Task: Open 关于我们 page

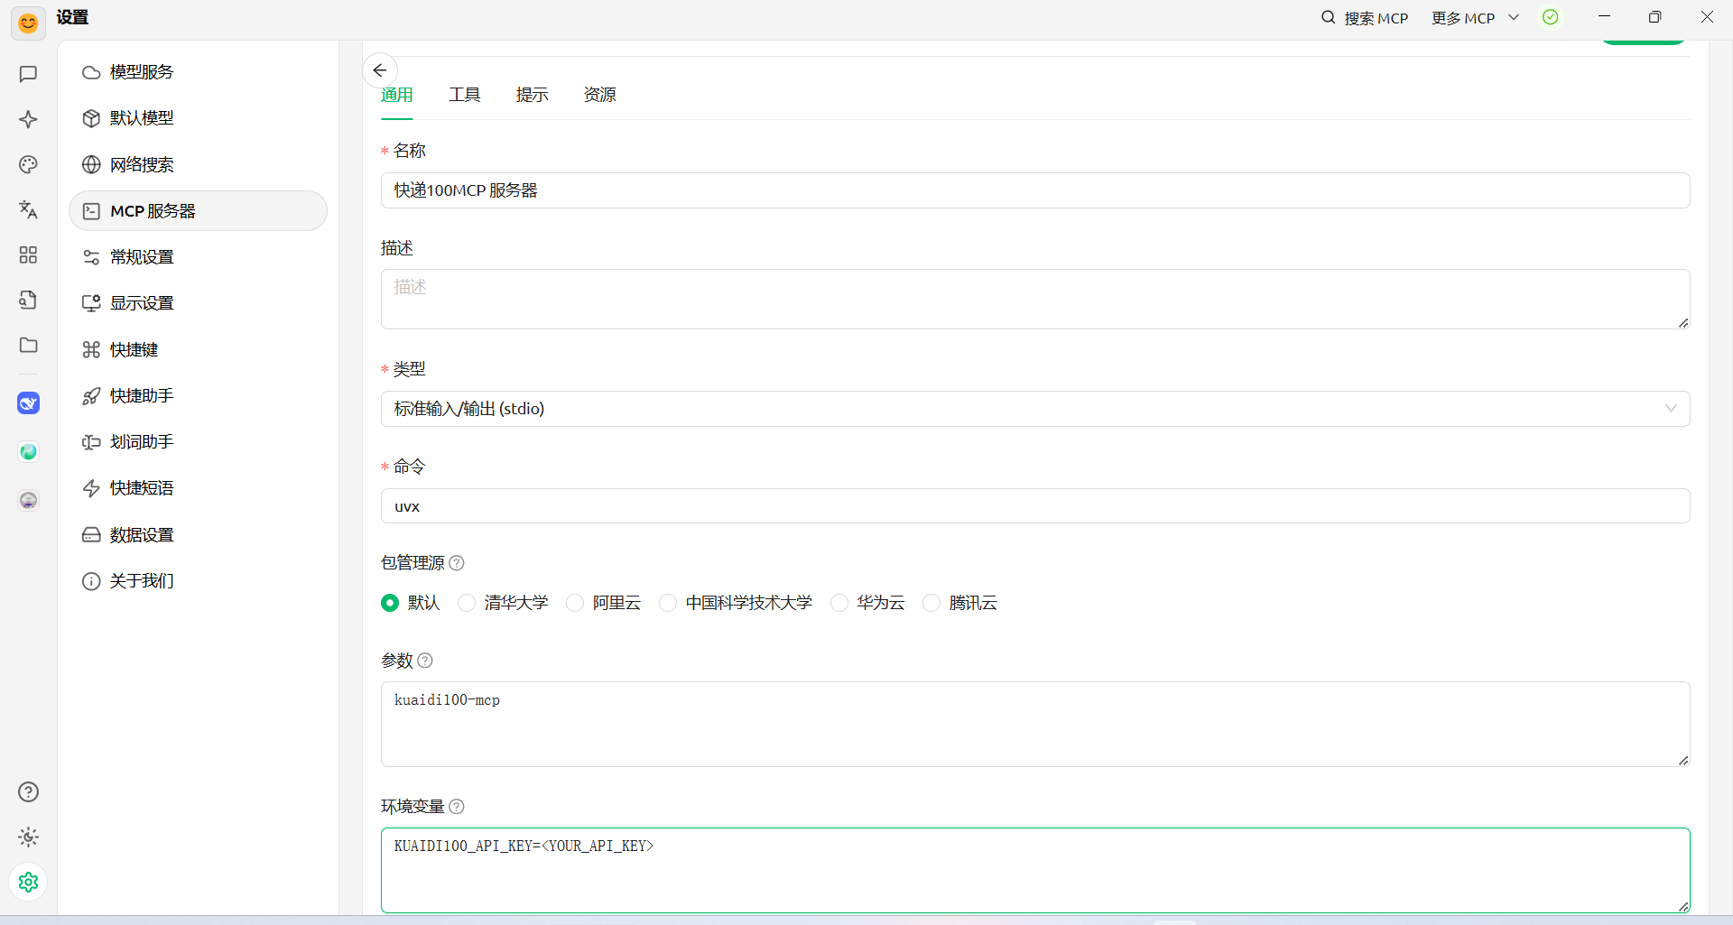Action: [x=198, y=580]
